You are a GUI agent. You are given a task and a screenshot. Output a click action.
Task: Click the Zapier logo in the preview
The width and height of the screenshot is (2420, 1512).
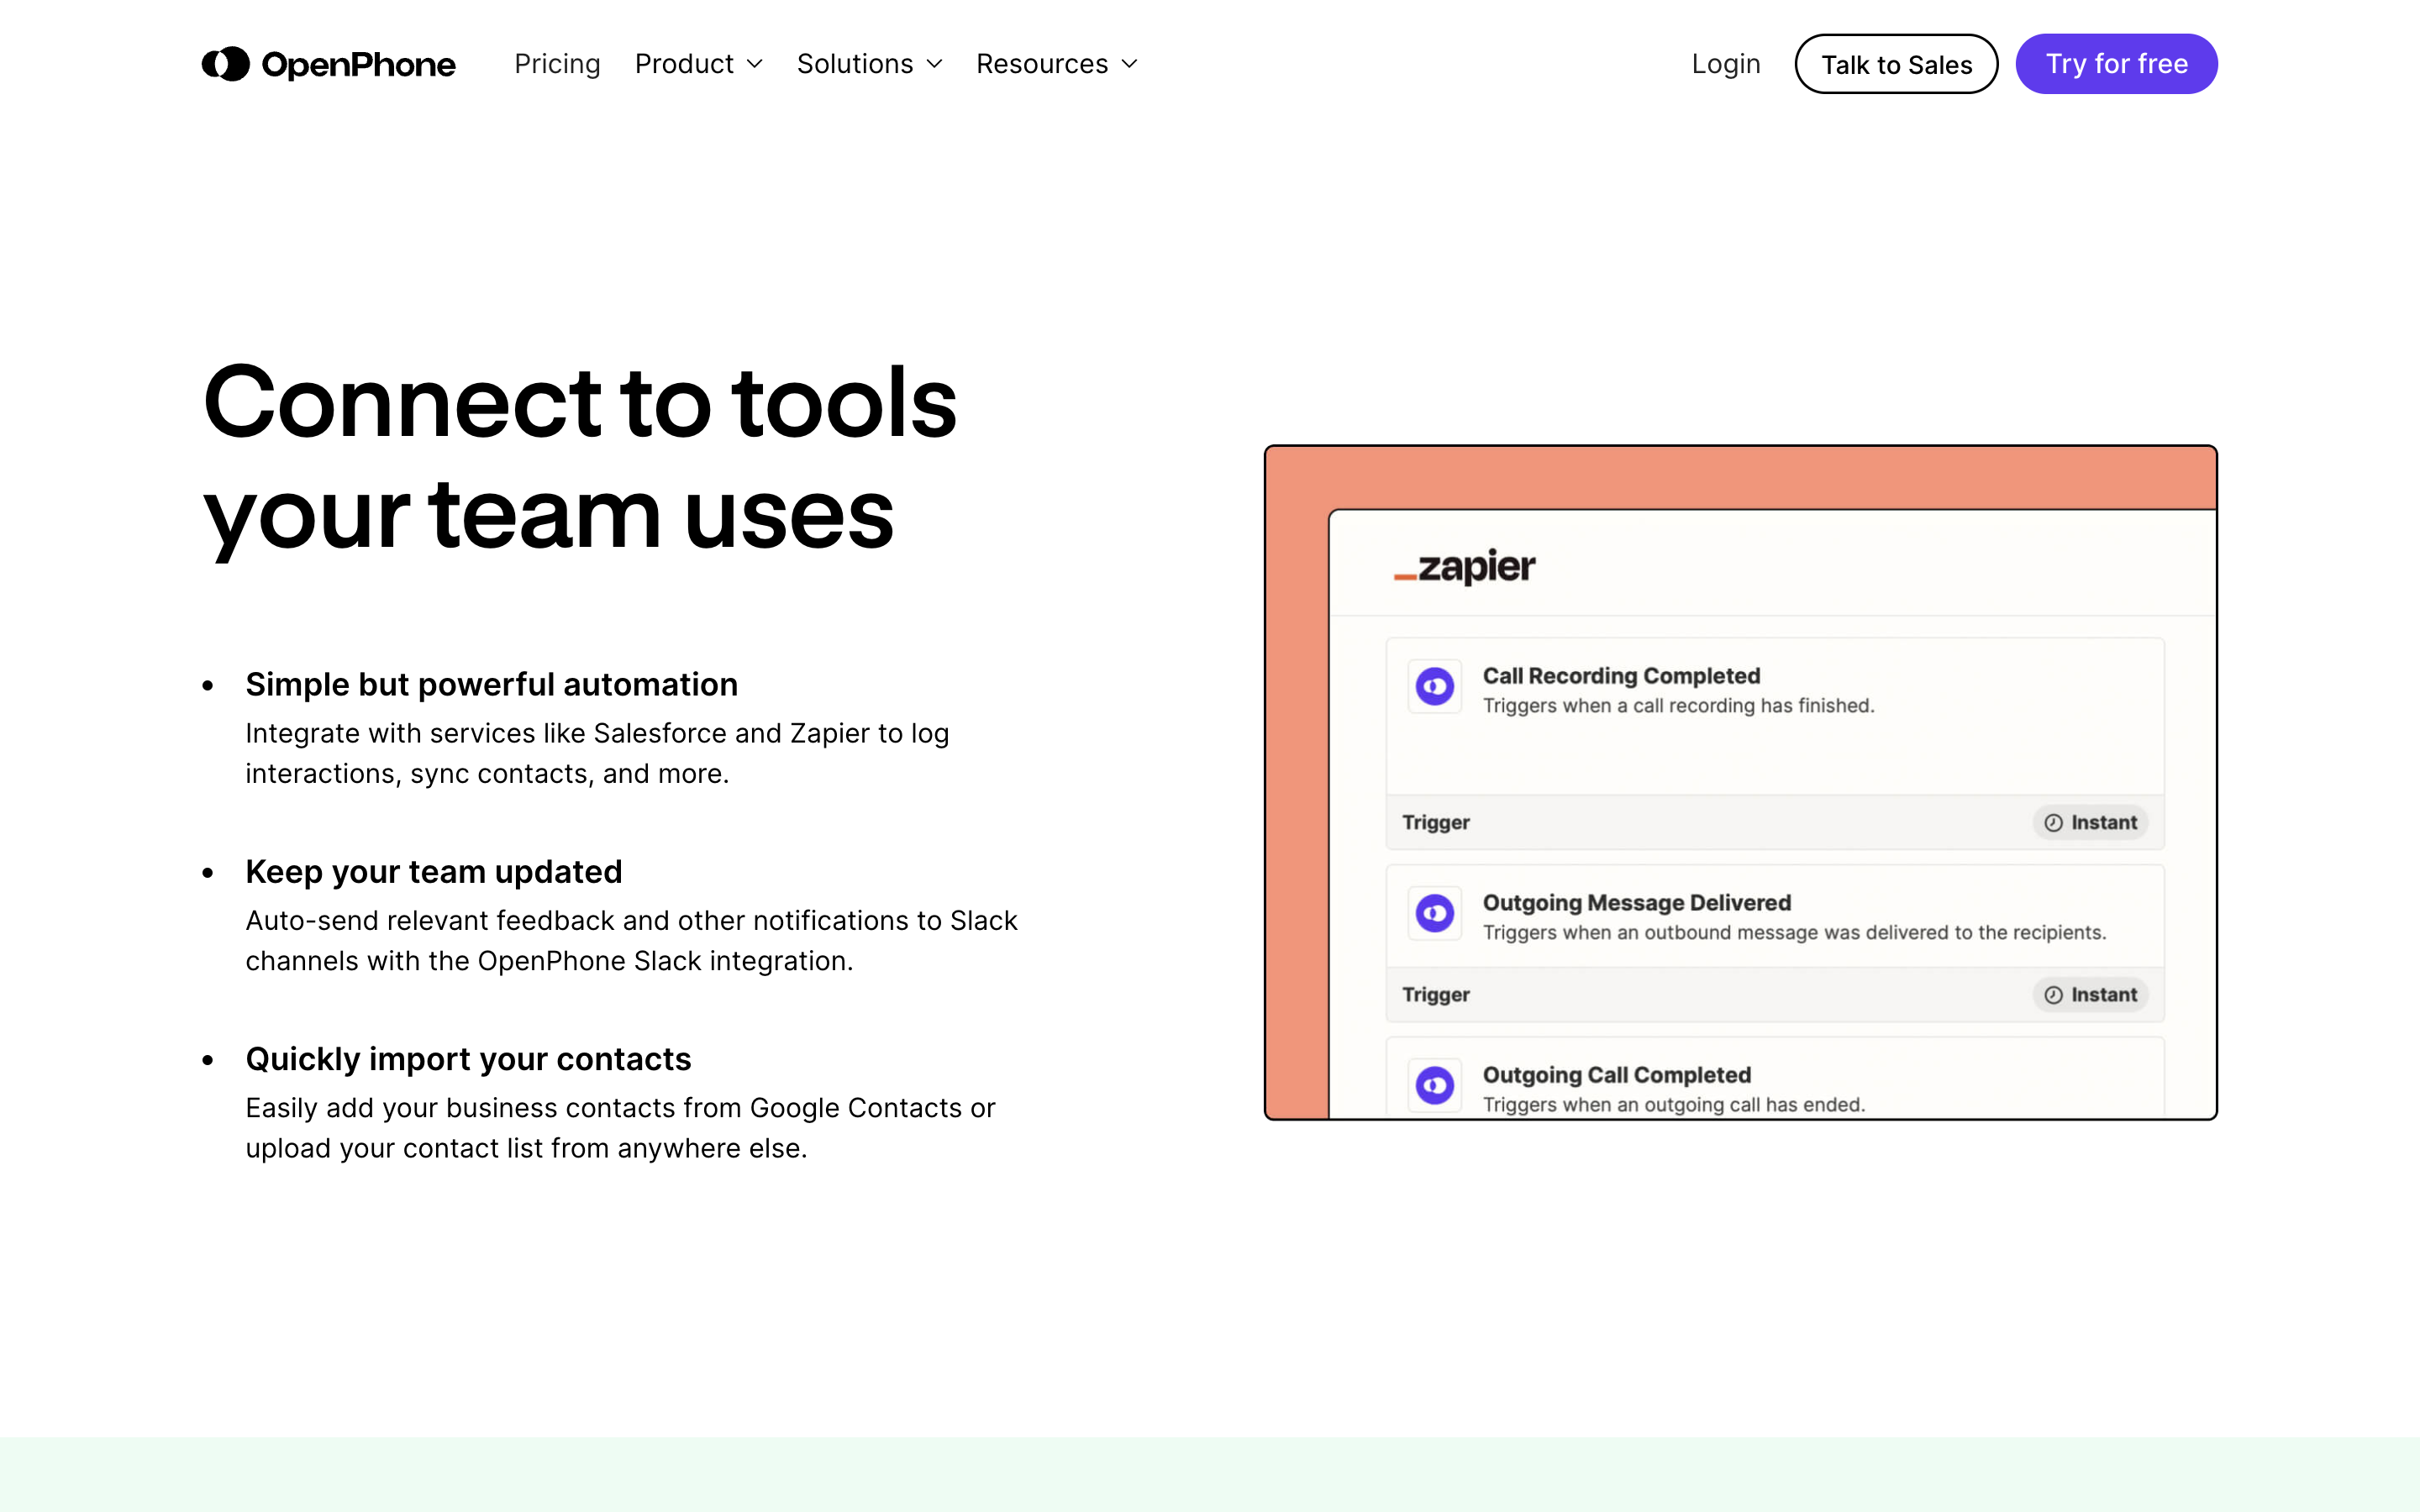pos(1465,566)
